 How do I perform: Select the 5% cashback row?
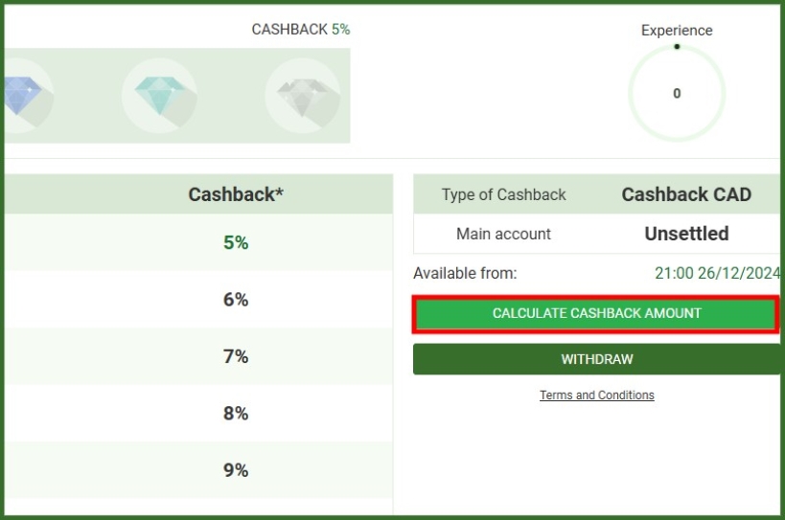198,242
